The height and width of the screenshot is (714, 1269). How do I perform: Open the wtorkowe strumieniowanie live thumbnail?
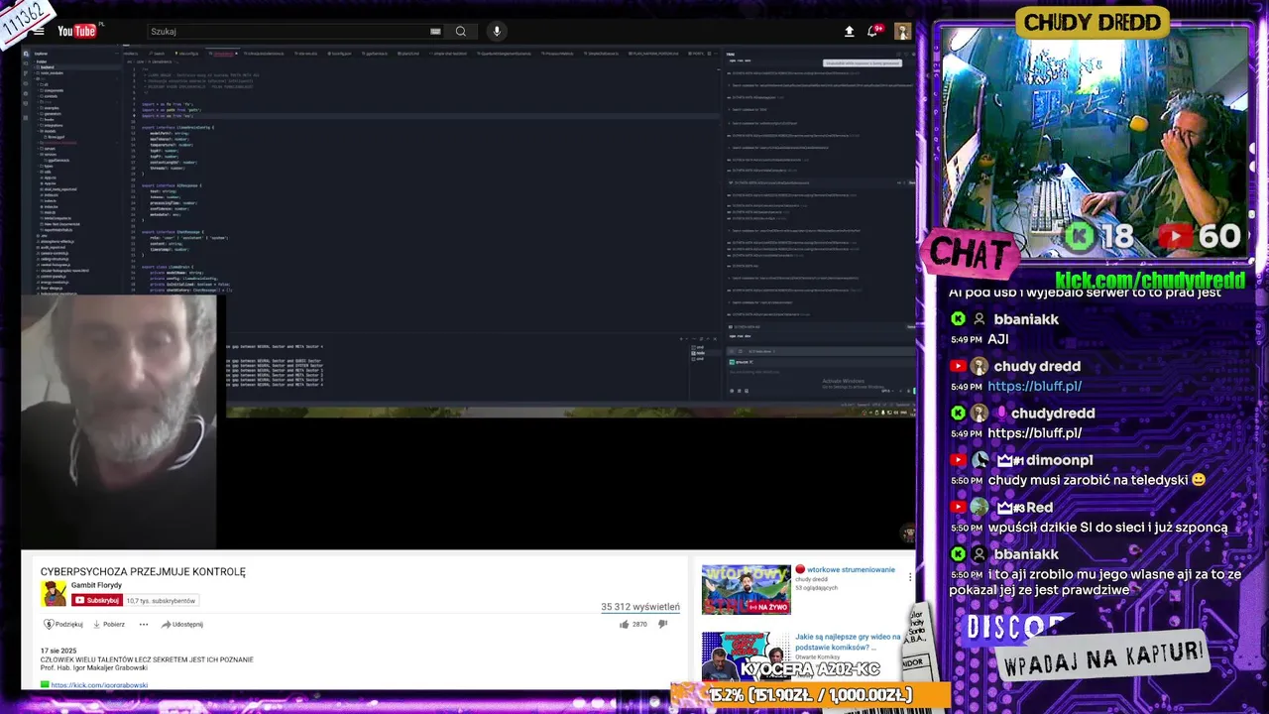747,590
